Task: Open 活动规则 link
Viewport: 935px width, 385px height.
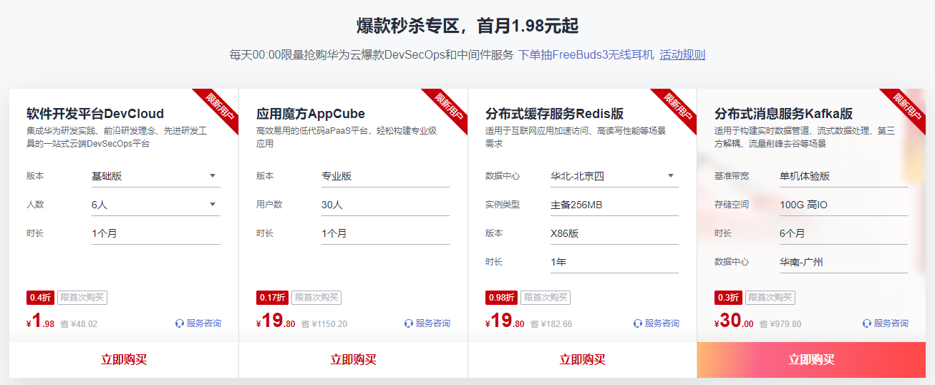Action: [x=682, y=55]
